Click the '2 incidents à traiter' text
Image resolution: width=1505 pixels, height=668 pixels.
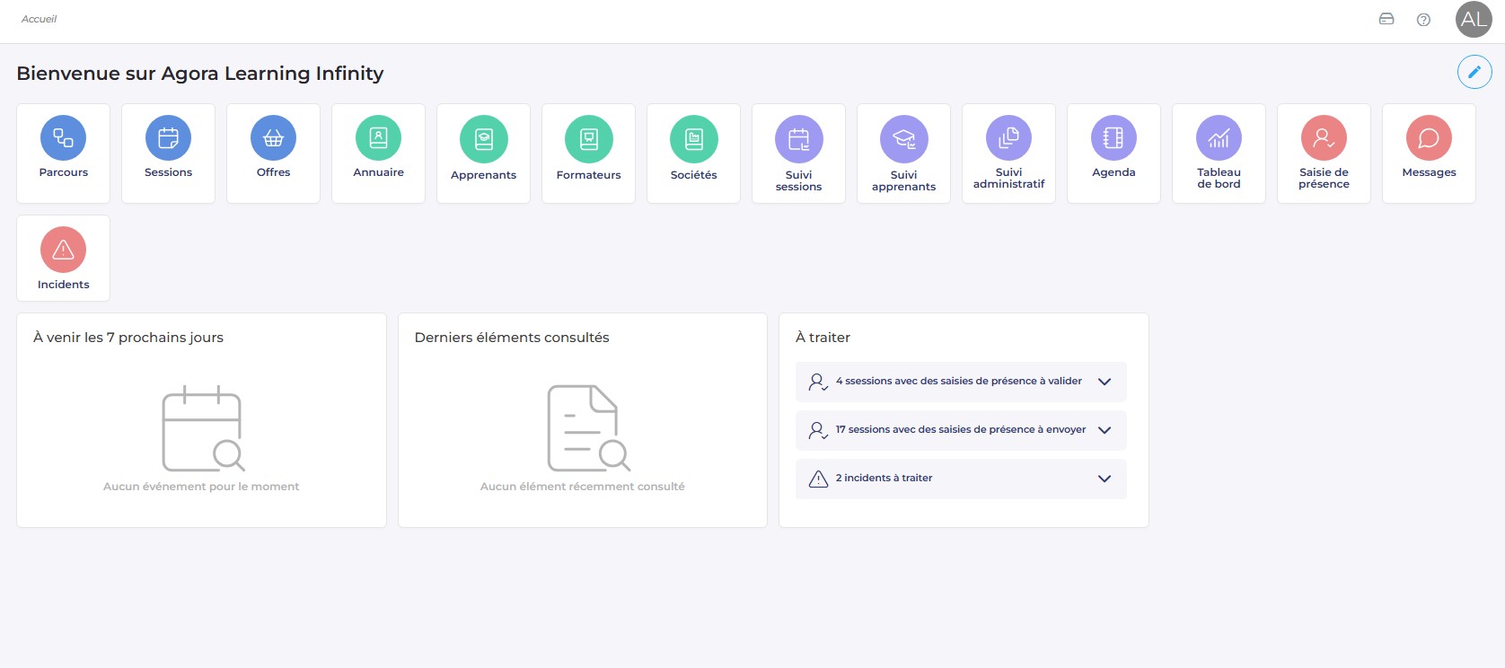pos(884,478)
